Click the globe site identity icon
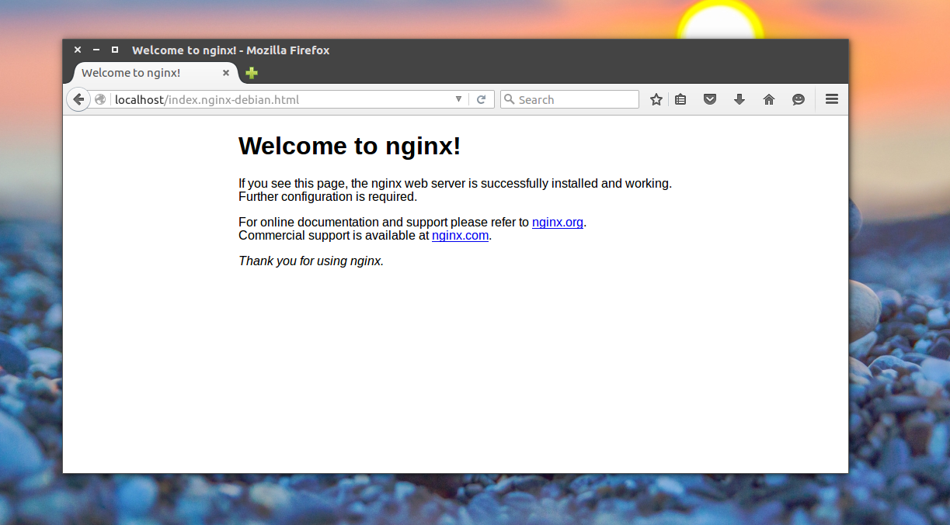 coord(100,99)
